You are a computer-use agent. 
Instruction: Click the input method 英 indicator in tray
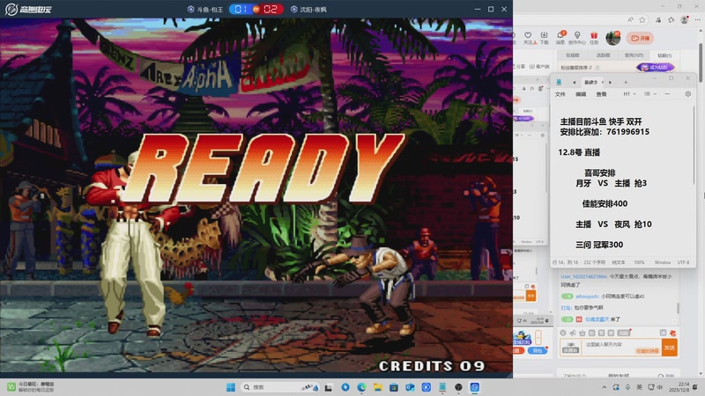click(639, 387)
